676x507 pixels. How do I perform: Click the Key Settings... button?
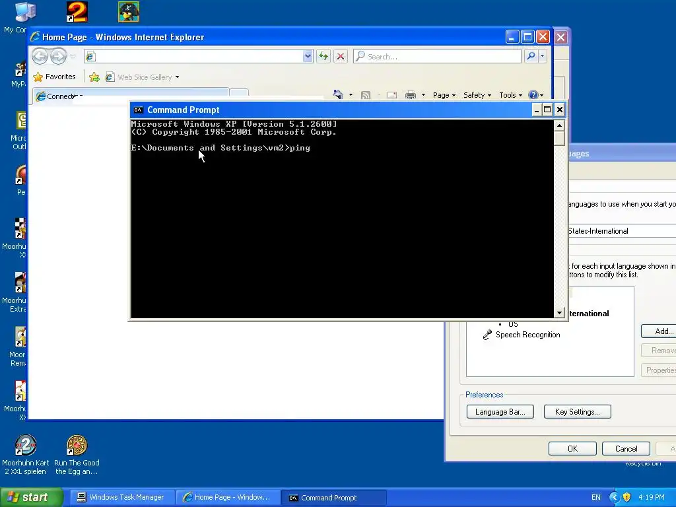[x=577, y=412]
